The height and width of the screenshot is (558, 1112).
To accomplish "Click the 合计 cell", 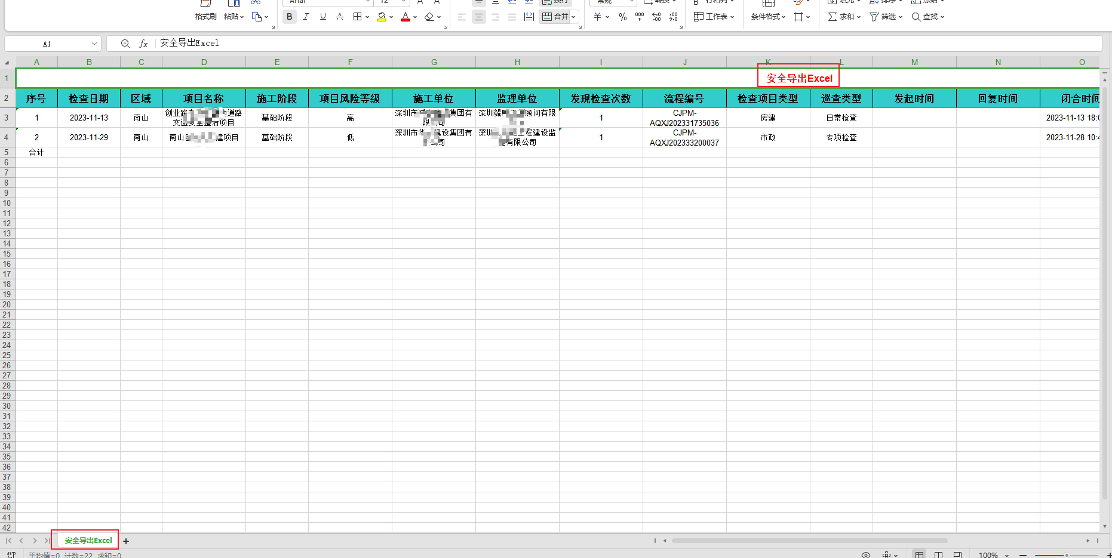I will pyautogui.click(x=36, y=152).
